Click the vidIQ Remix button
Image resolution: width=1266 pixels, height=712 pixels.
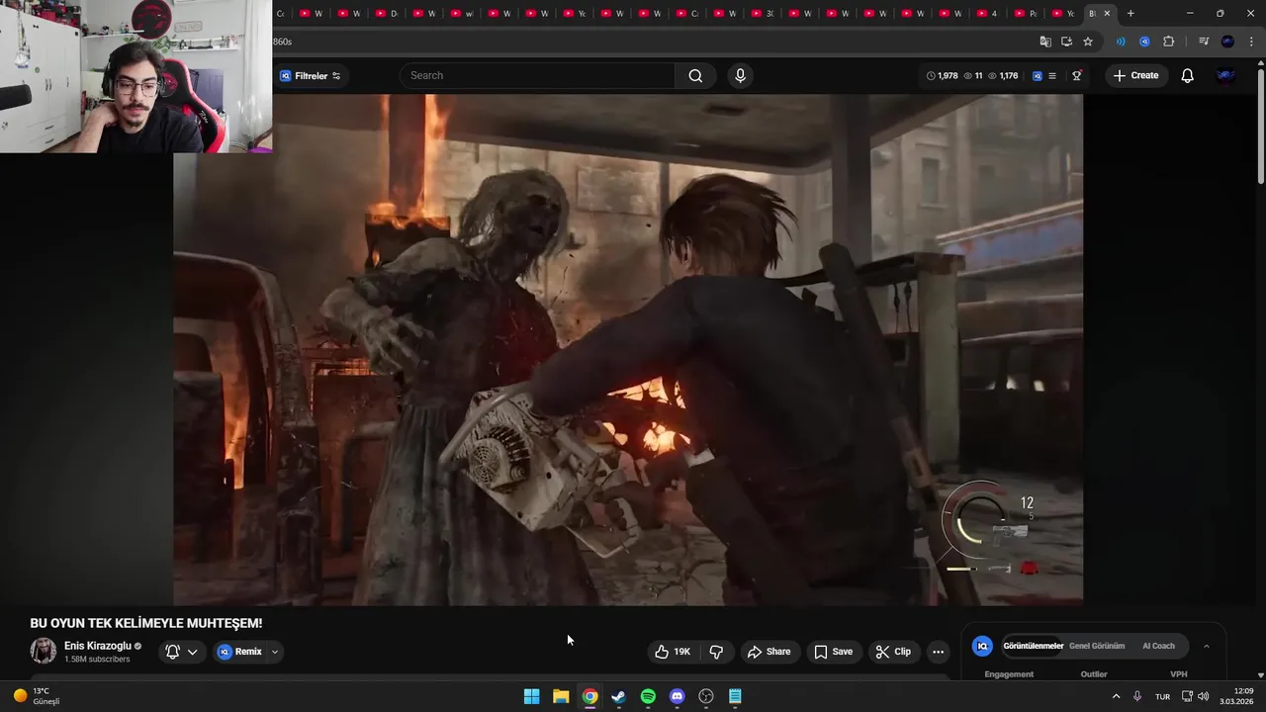(x=240, y=652)
